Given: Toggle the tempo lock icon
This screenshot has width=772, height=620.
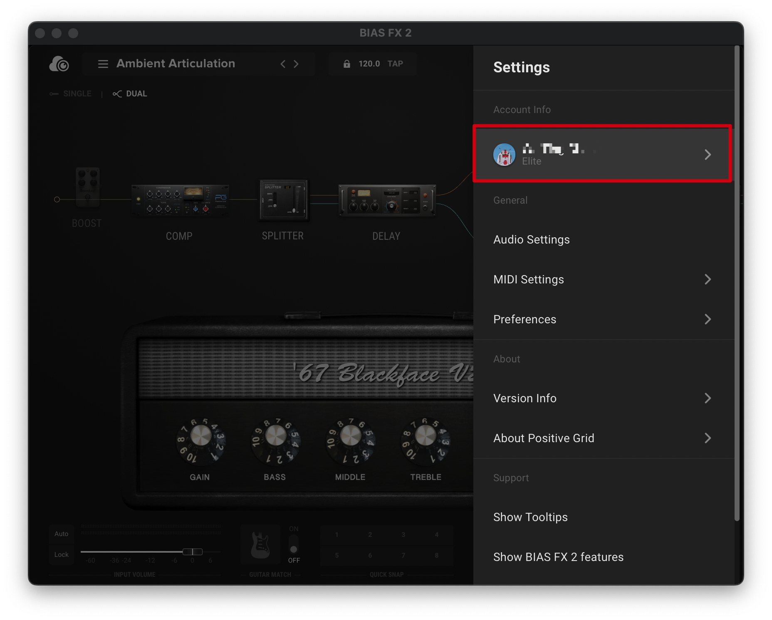Looking at the screenshot, I should [x=346, y=64].
